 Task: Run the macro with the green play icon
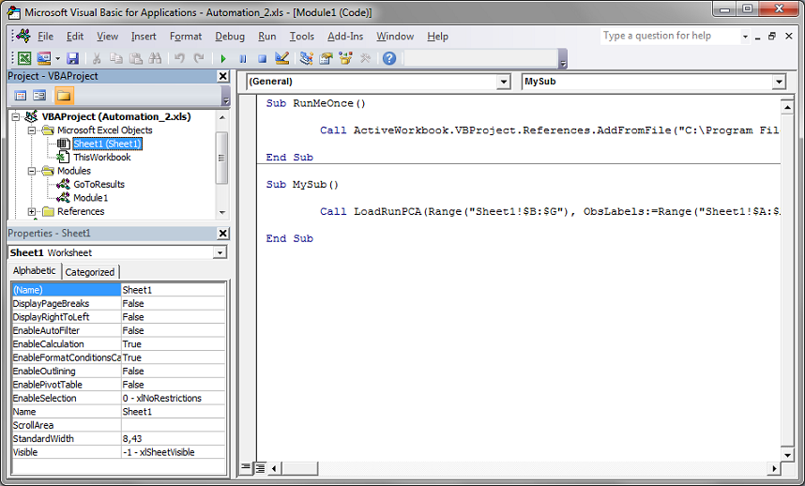coord(224,58)
